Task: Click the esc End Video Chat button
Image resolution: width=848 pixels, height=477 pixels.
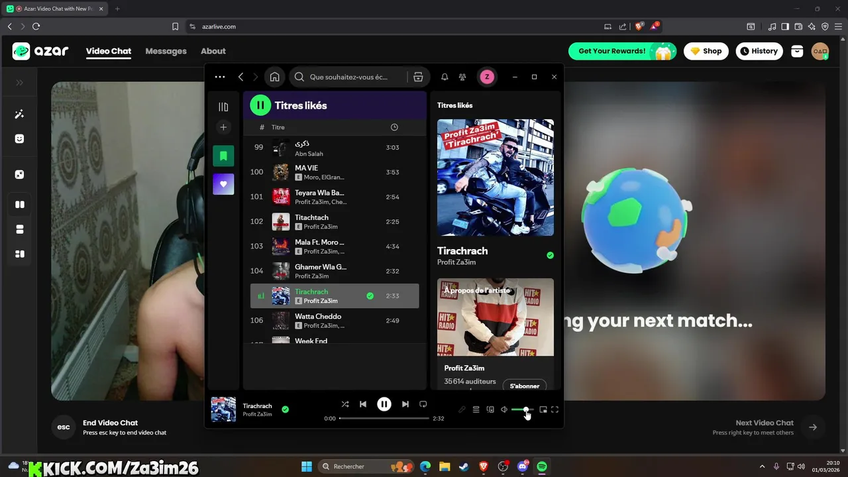Action: click(x=64, y=427)
